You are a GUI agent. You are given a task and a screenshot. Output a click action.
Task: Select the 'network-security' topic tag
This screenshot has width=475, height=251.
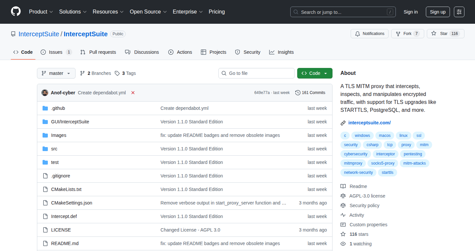[358, 173]
